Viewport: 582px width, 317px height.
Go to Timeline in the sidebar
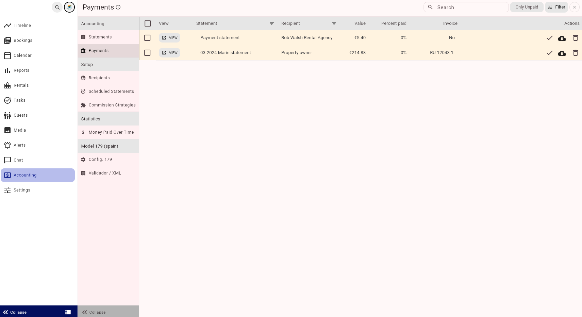click(x=38, y=26)
